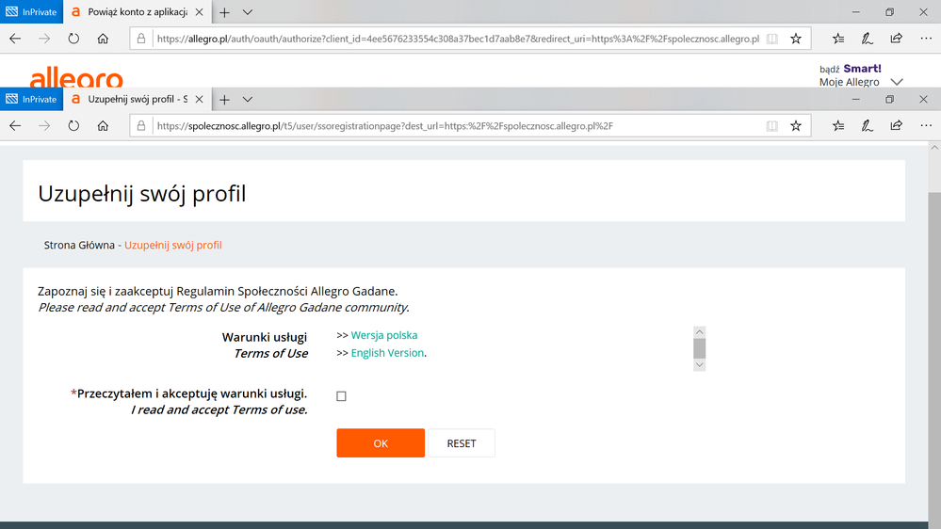Close the Uzupełnij swój profil tab

200,99
